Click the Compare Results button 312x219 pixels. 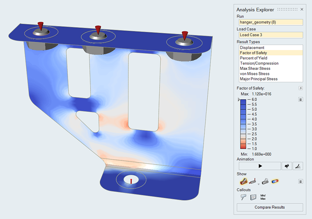tap(269, 207)
